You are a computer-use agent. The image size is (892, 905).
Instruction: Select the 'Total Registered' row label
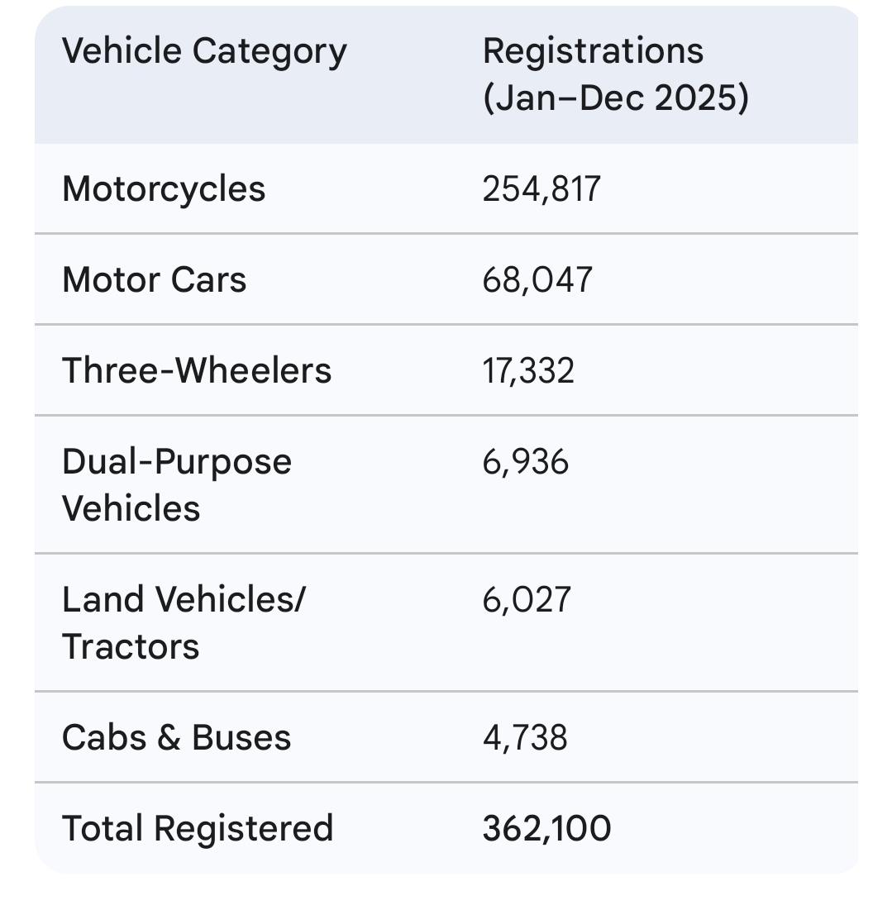pyautogui.click(x=198, y=828)
